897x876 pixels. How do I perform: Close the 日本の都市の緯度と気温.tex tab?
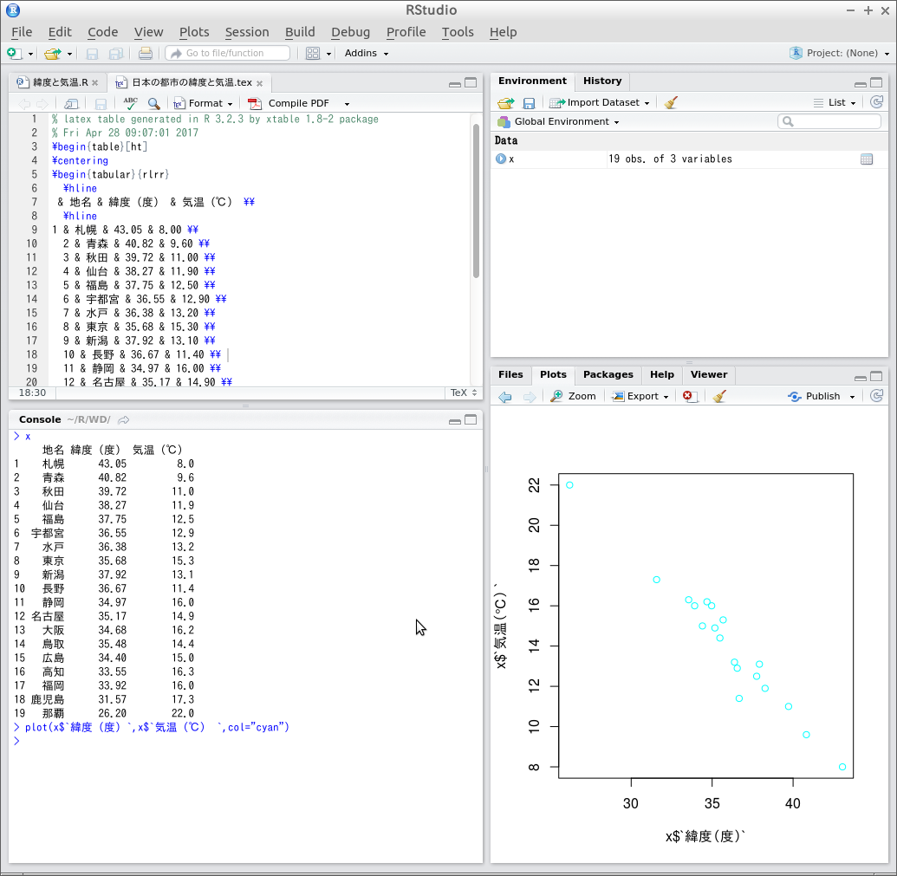(x=260, y=83)
